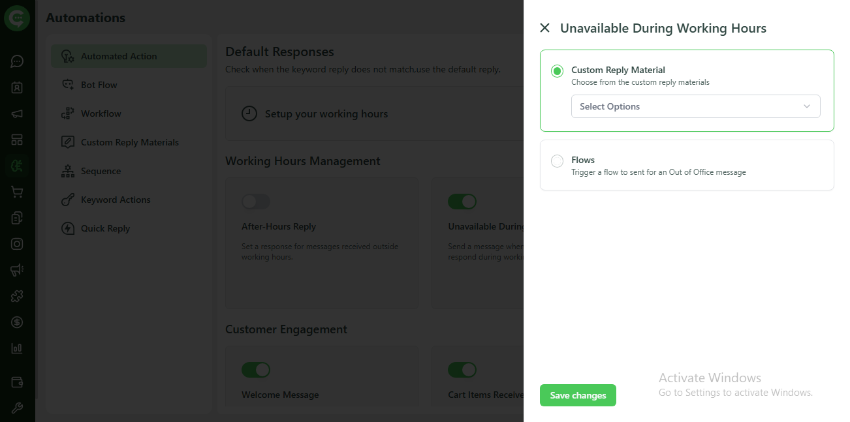Click the Save changes button
The height and width of the screenshot is (422, 850).
pos(577,395)
